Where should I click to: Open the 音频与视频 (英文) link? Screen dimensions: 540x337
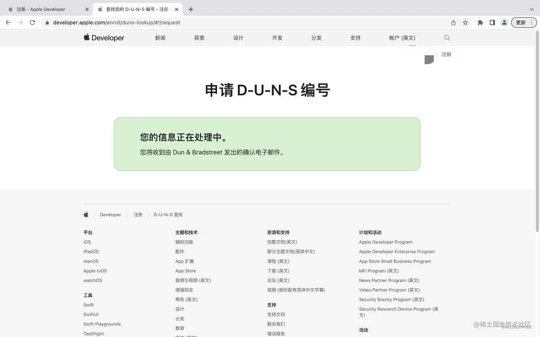[x=193, y=281]
